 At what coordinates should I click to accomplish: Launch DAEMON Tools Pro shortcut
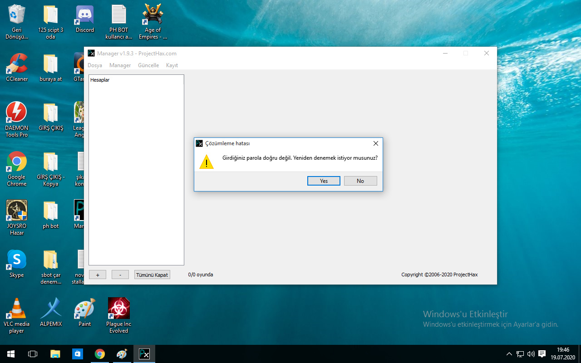[x=17, y=113]
